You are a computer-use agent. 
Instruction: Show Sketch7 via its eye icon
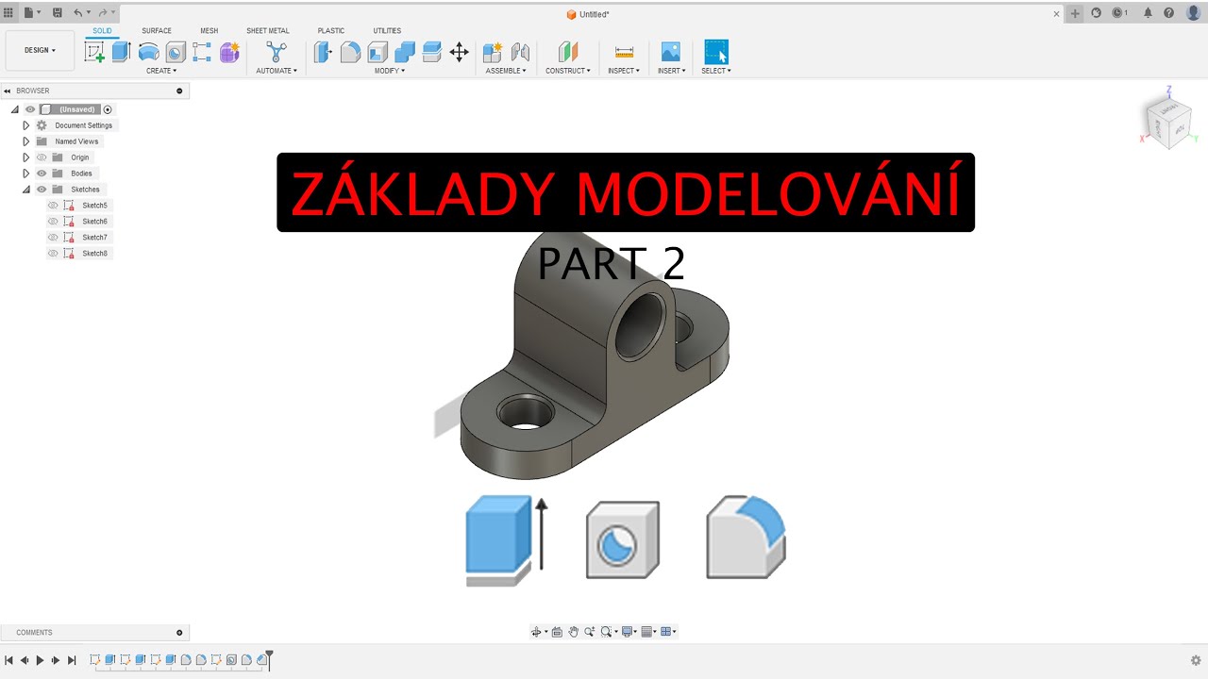(x=53, y=238)
